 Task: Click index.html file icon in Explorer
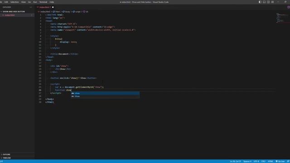pyautogui.click(x=3, y=15)
